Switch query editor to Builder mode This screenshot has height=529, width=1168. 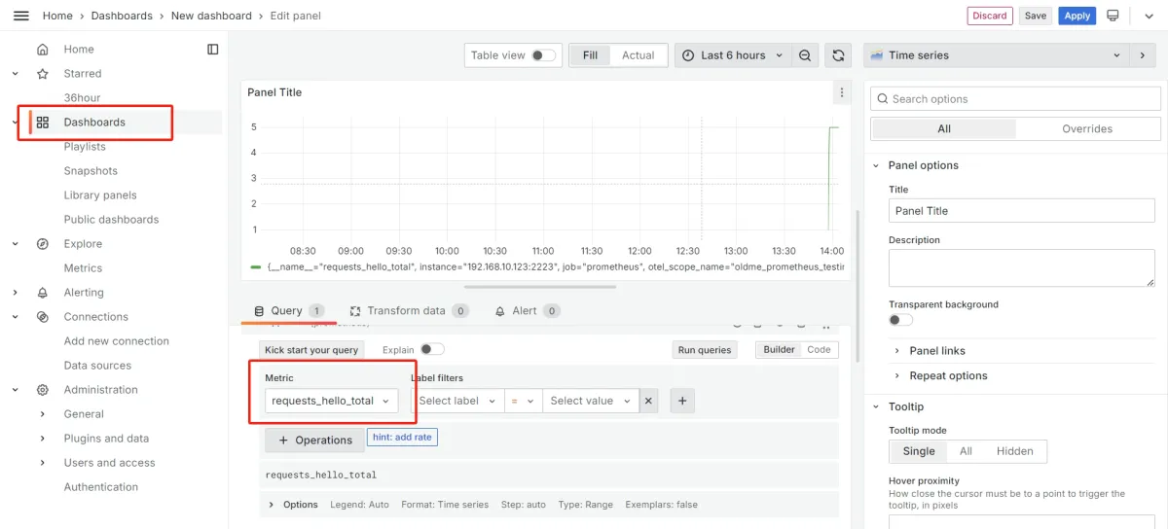click(779, 350)
